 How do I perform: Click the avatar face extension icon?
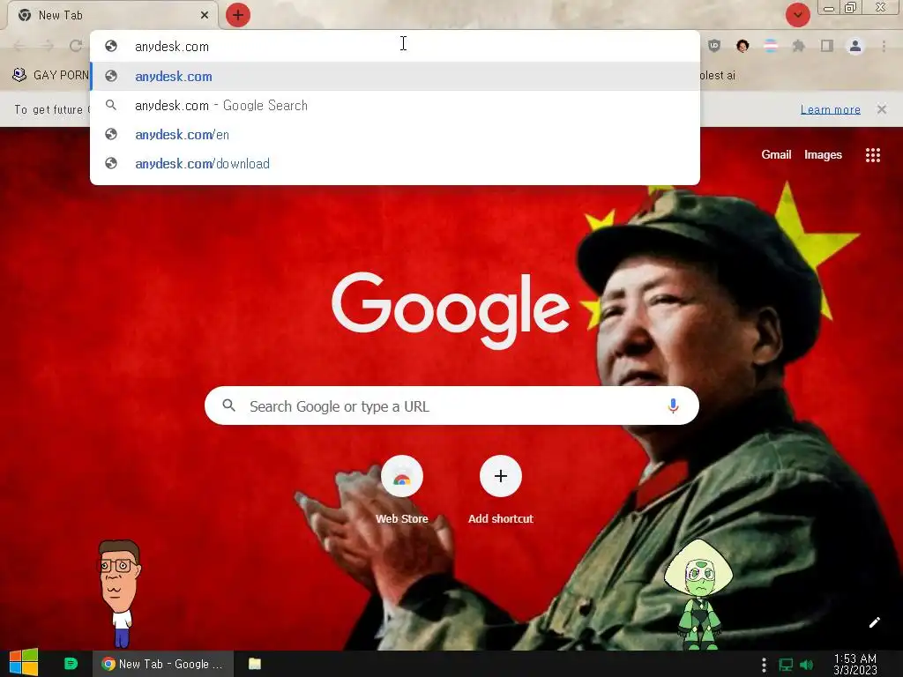743,46
